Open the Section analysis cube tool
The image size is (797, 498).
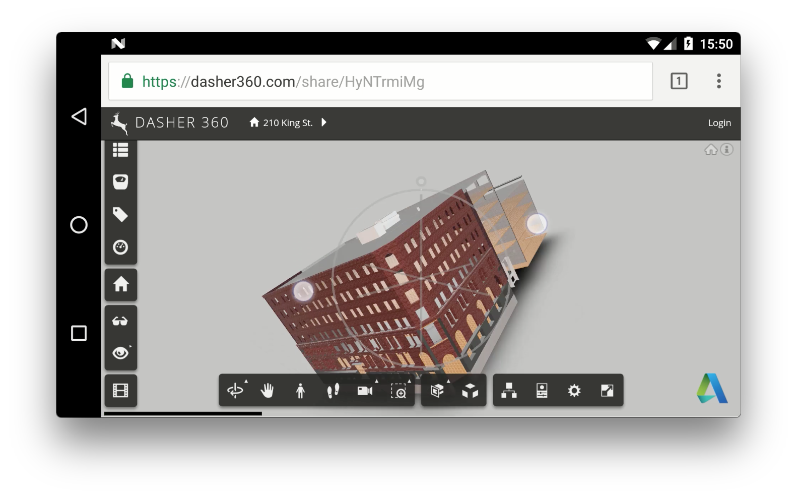tap(437, 391)
